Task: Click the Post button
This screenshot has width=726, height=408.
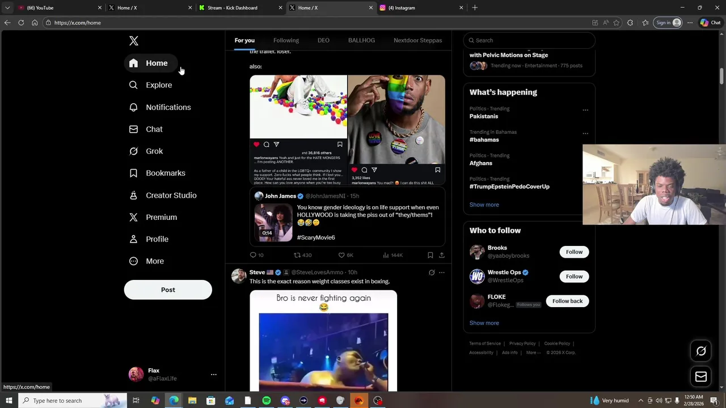Action: pos(168,290)
